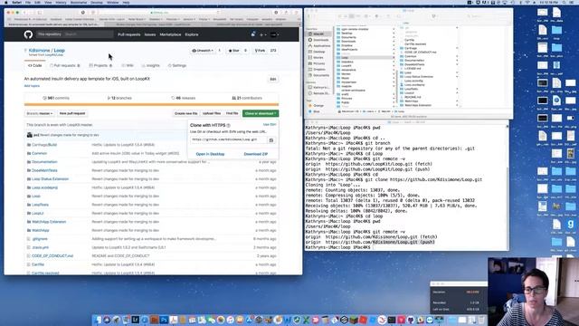Viewport: 579px width, 326px height.
Task: Star the Loop repository
Action: pyautogui.click(x=234, y=51)
